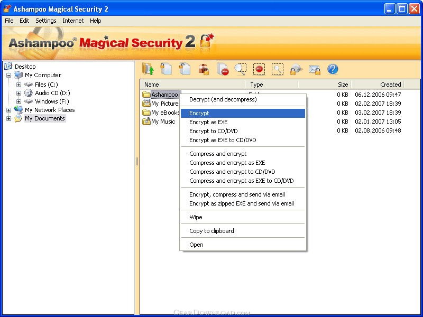Select Encrypt in the context menu
Viewport: 423px width, 317px height.
(x=243, y=113)
